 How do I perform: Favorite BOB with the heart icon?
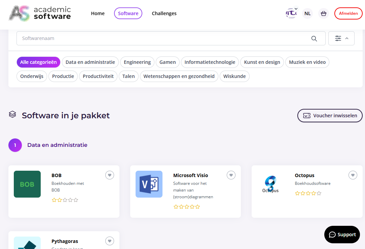coord(110,175)
